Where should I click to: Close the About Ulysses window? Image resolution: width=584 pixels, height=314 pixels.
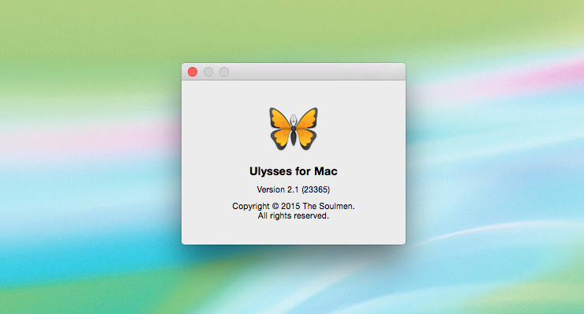click(x=193, y=72)
